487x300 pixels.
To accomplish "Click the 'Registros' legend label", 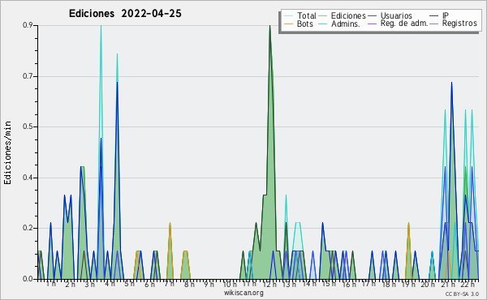I will tap(459, 24).
